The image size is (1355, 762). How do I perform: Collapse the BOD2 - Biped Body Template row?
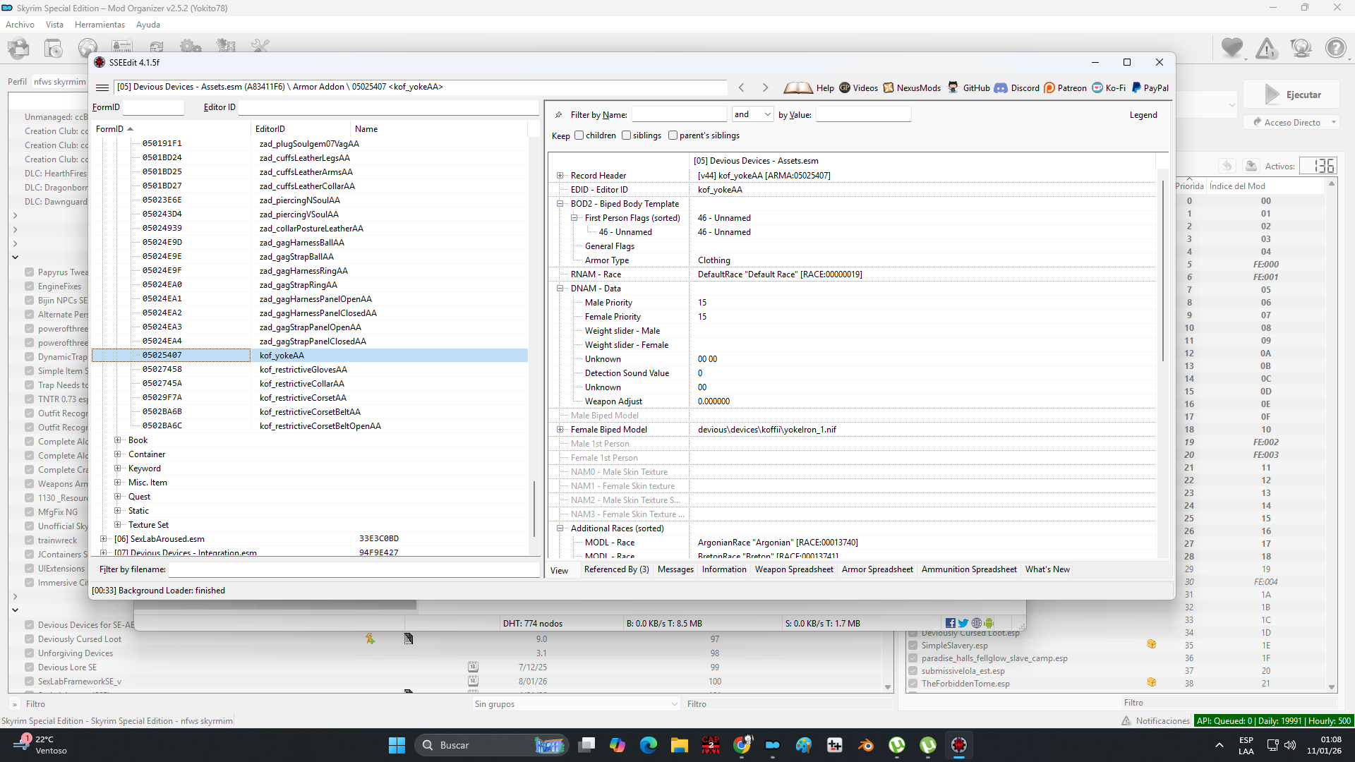(560, 204)
